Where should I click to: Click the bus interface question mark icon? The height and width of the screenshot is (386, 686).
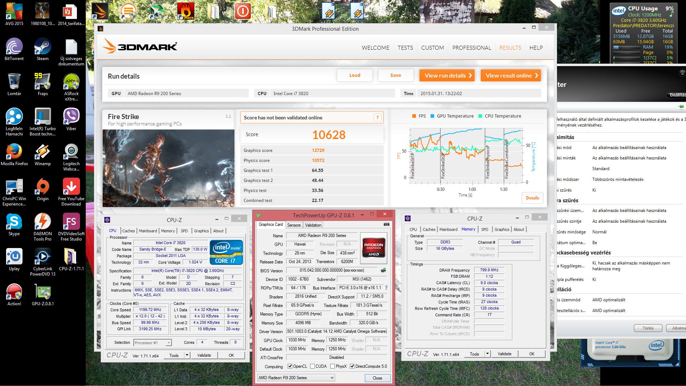pos(386,288)
